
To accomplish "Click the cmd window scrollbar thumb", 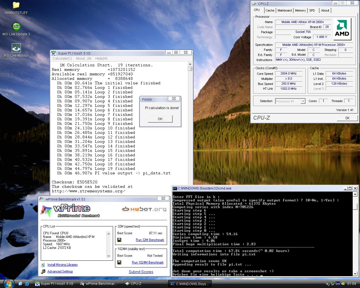I will (355, 207).
